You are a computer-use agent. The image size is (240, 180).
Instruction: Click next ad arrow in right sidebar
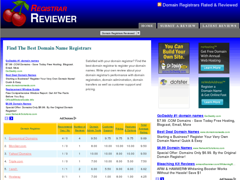point(162,179)
